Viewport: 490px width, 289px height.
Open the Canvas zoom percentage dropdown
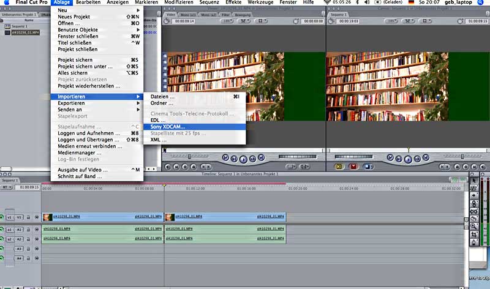point(391,21)
